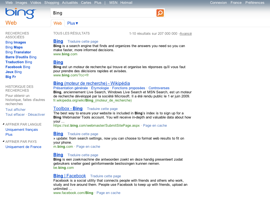The image size is (270, 197).
Task: Open Images in the top navigation
Action: pos(21,2)
